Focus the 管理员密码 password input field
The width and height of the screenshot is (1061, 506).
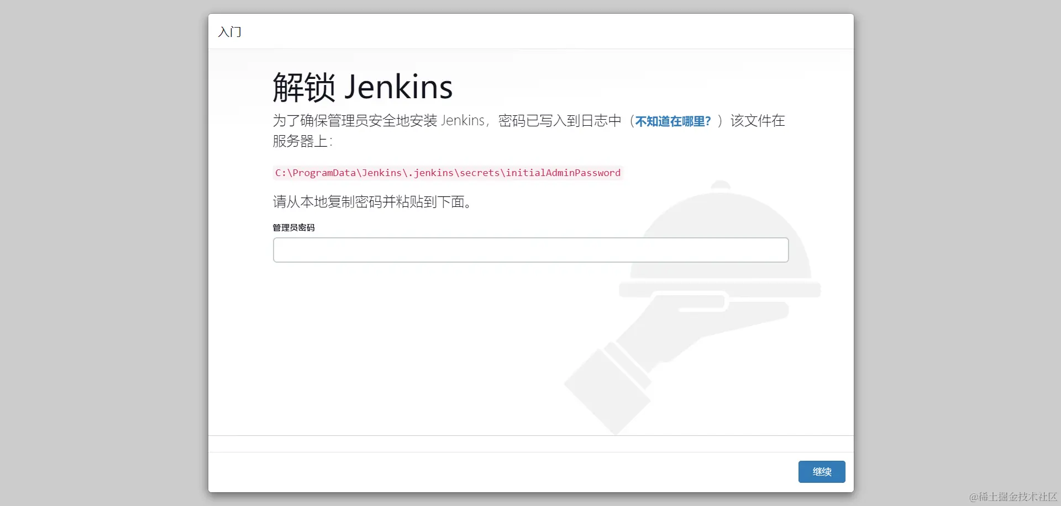(530, 250)
